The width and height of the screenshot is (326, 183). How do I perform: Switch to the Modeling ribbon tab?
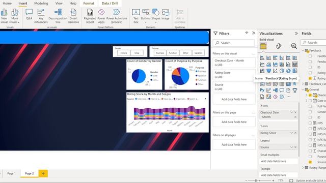click(x=41, y=4)
